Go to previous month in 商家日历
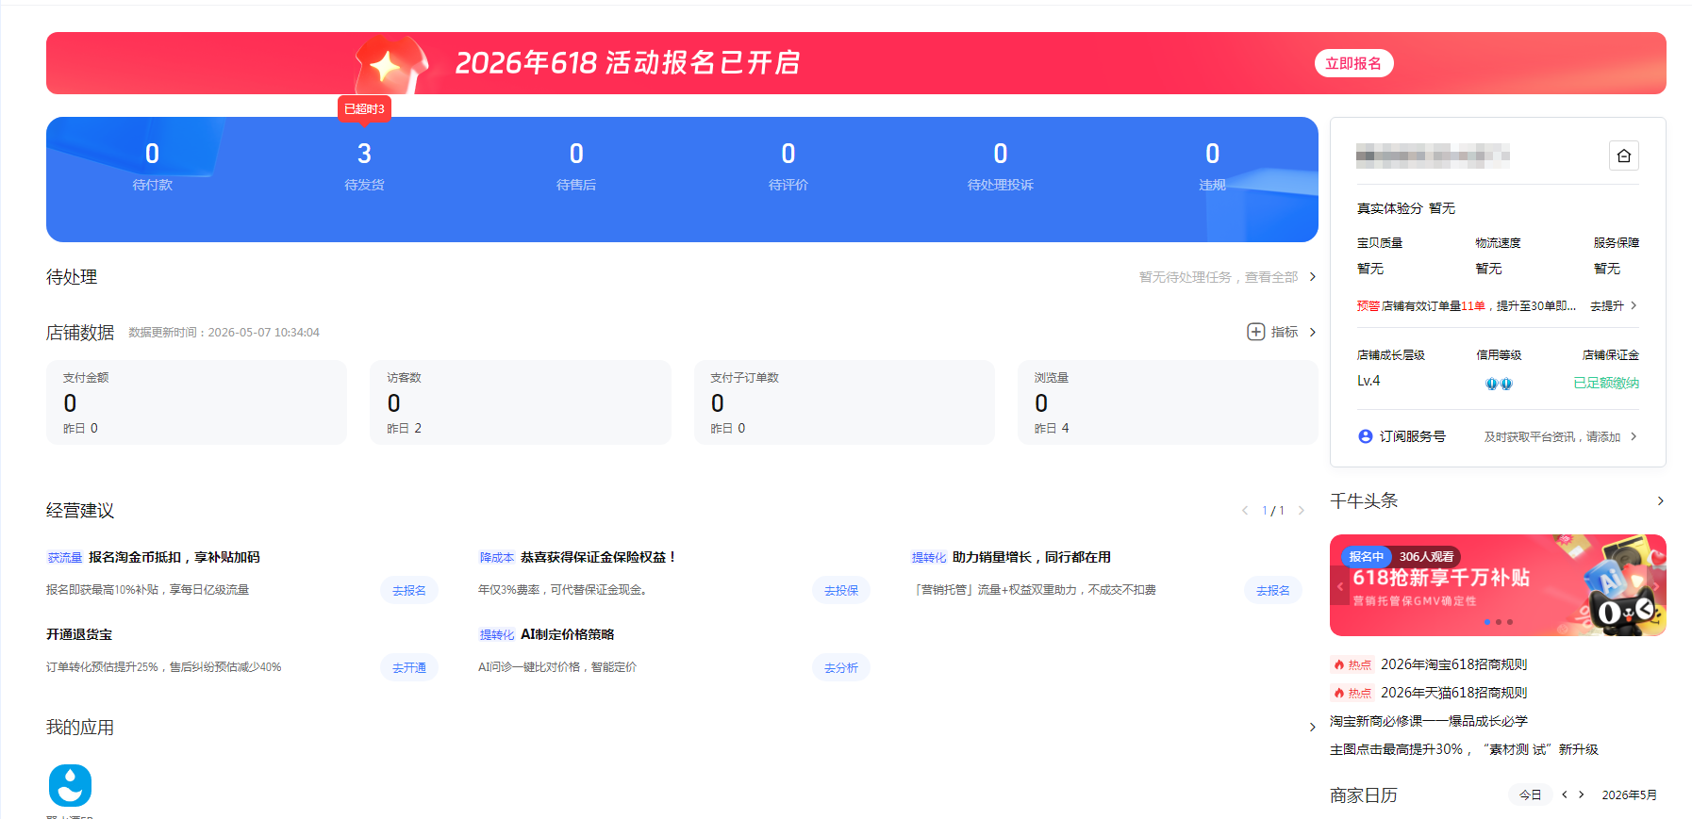Screen dimensions: 1692x819 click(1565, 794)
